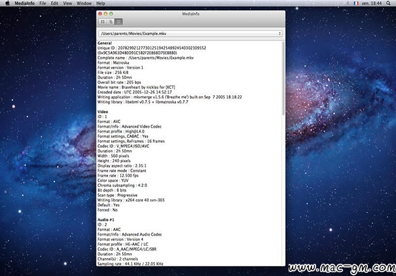396x276 pixels.
Task: Click 'Format/Info : Advanced Video Codec'
Action: pyautogui.click(x=130, y=126)
